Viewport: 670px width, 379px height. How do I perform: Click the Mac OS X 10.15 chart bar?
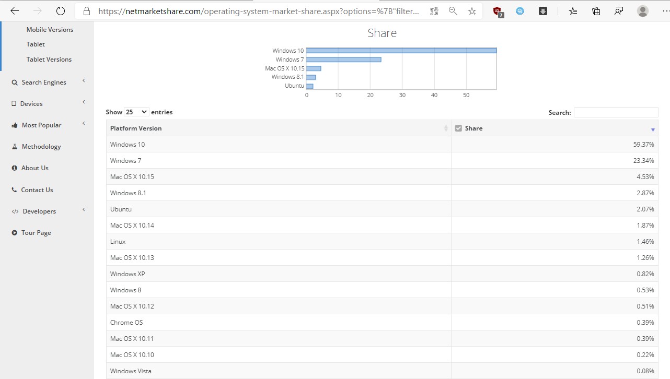tap(314, 68)
